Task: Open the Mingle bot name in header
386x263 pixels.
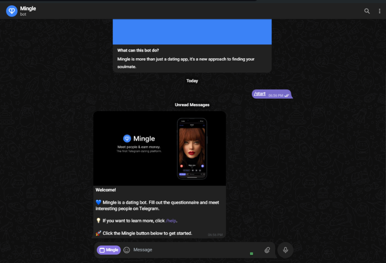Action: (x=28, y=9)
